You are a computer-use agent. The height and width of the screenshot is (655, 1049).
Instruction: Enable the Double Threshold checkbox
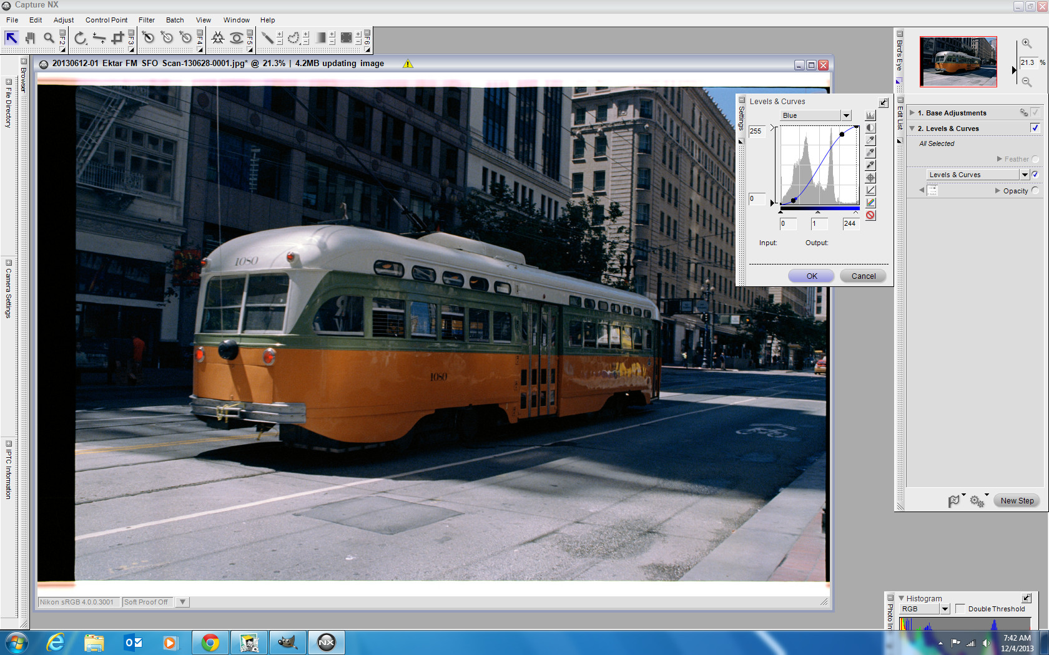click(960, 609)
